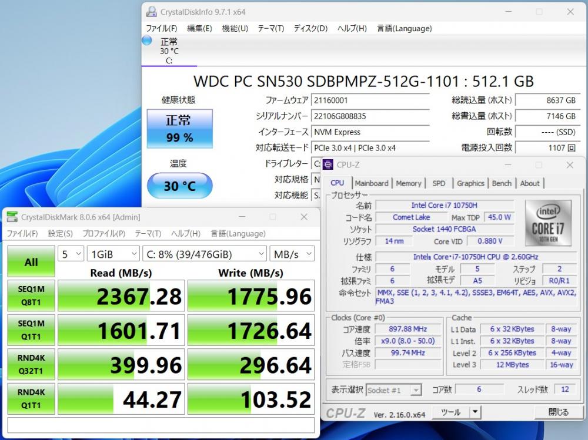
Task: Open ファイル(F) menu in CrystalDiskInfo
Action: point(161,28)
